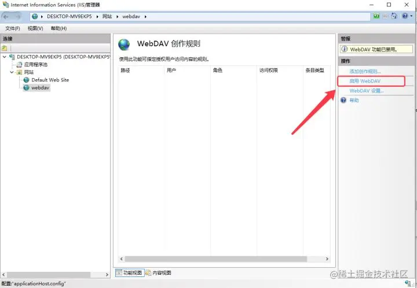Sort by 角色 column header
The image size is (417, 288).
233,71
